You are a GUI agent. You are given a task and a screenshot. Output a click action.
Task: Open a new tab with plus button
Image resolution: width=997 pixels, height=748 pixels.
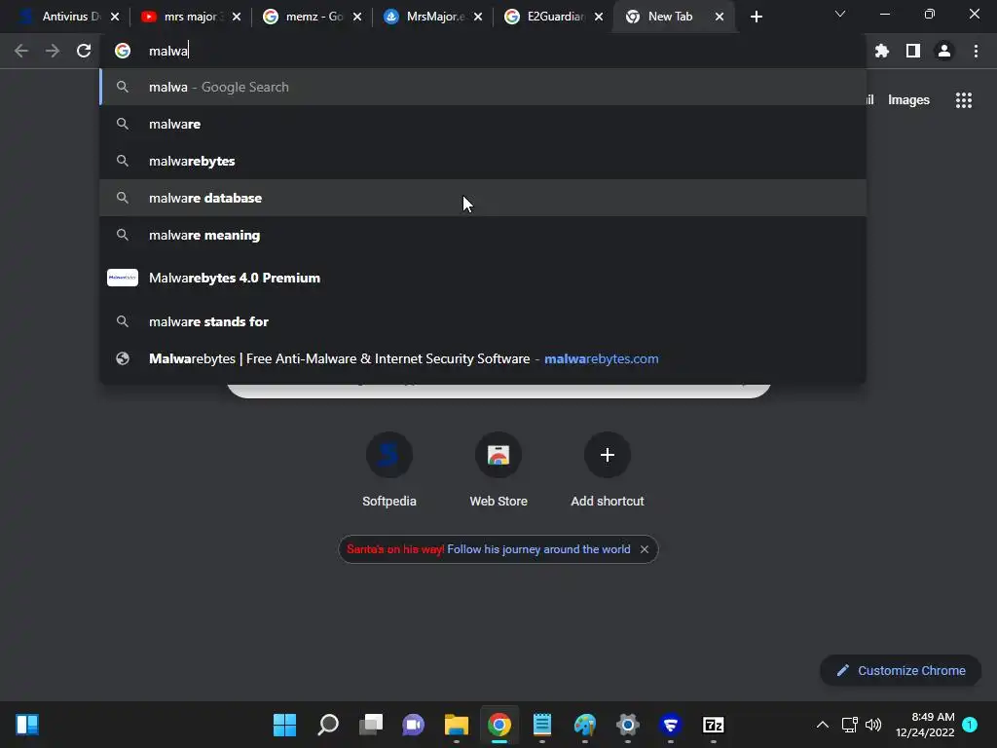coord(756,17)
